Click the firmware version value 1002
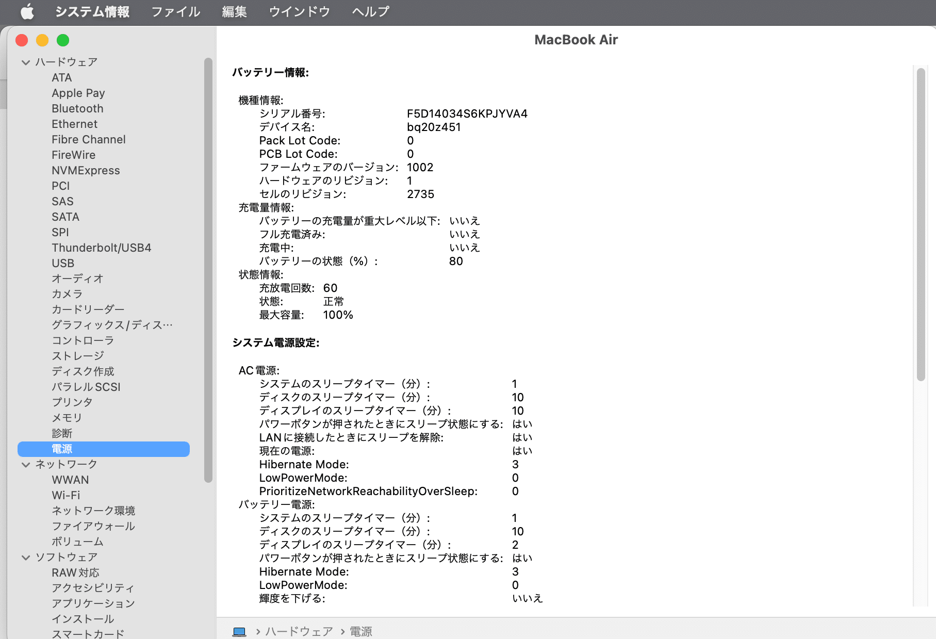This screenshot has width=936, height=639. (x=420, y=167)
